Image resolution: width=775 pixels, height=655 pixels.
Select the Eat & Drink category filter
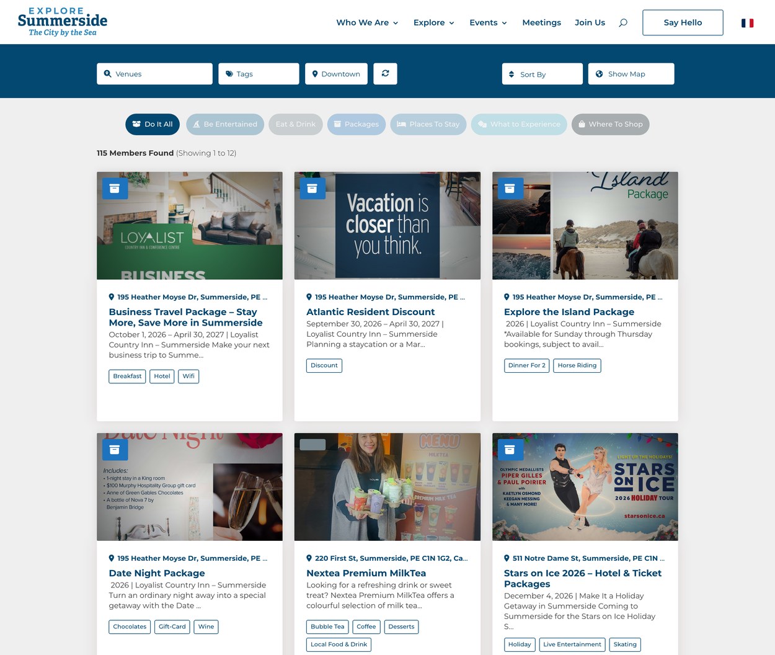(296, 124)
